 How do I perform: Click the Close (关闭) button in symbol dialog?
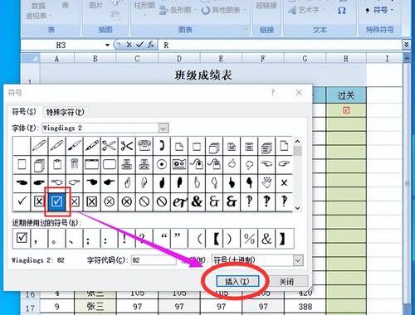[286, 281]
